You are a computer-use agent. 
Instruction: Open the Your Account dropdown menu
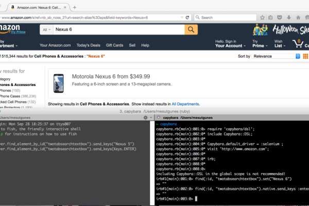point(230,45)
